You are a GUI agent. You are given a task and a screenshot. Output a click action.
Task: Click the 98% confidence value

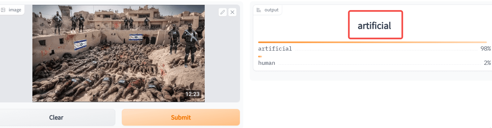point(486,49)
